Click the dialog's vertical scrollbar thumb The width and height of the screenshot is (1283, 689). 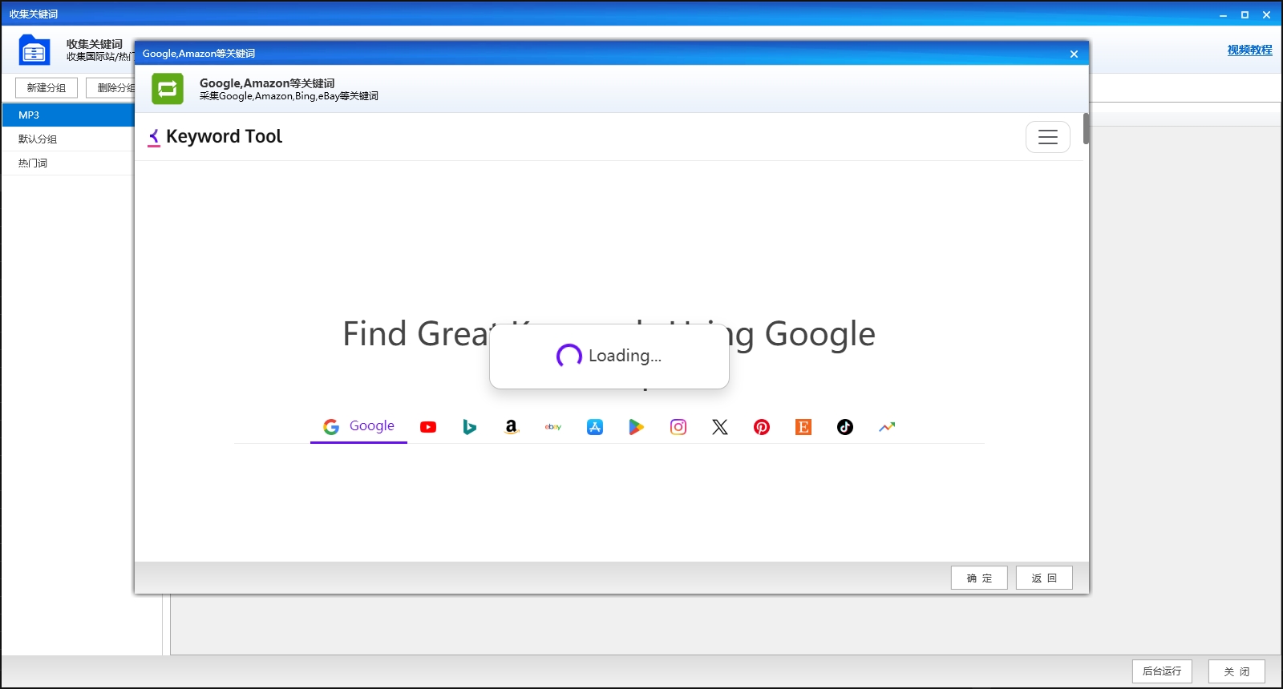click(x=1086, y=129)
